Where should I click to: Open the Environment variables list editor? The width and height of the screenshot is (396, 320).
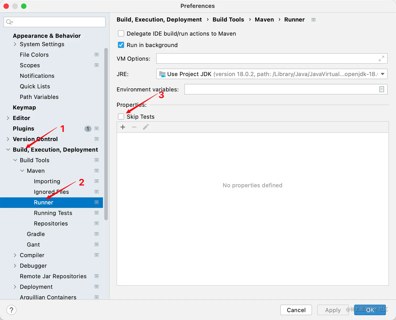[382, 89]
